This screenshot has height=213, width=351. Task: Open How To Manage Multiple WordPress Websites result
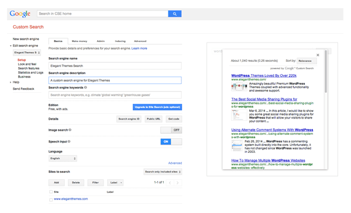click(268, 160)
